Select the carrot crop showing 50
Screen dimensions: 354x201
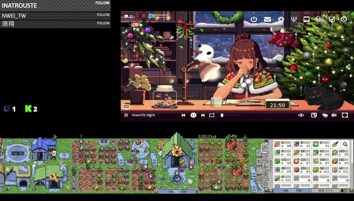(302, 153)
